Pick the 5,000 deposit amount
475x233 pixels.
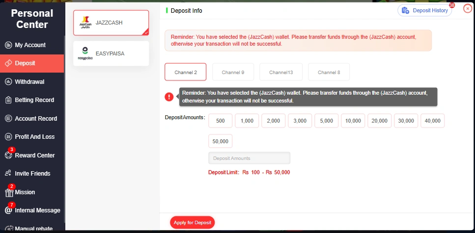click(x=326, y=121)
